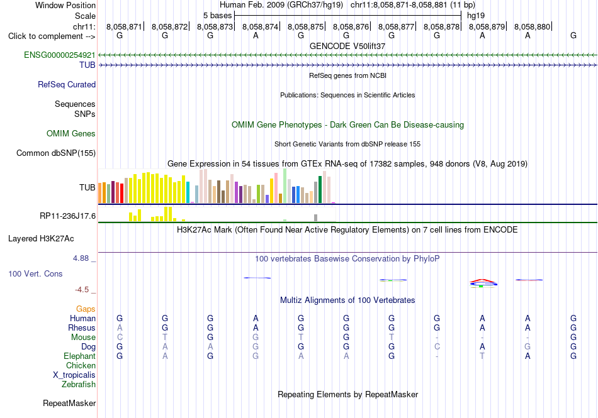Image resolution: width=598 pixels, height=418 pixels.
Task: Click the Window Position label
Action: [x=65, y=5]
